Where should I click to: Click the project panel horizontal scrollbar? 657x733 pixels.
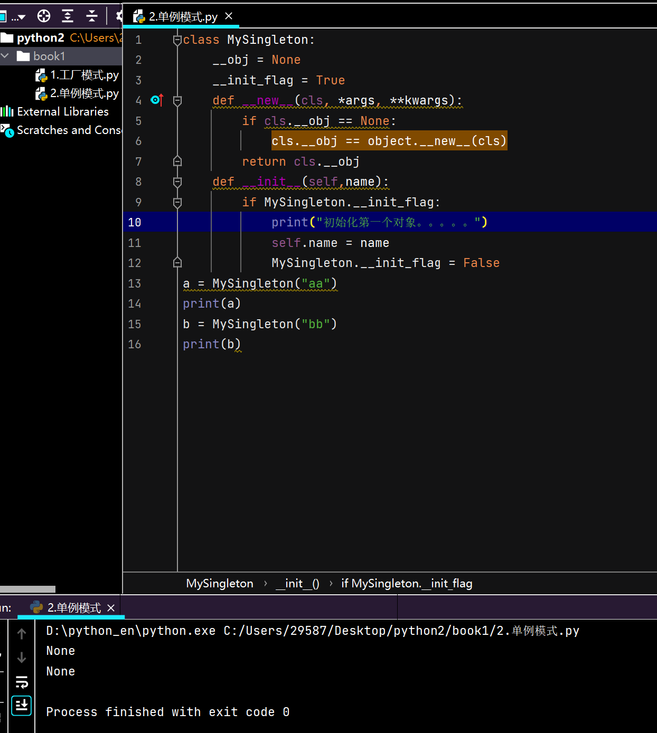(27, 589)
